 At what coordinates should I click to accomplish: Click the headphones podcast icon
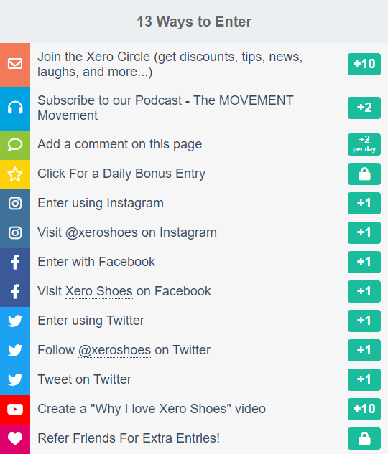pyautogui.click(x=15, y=108)
